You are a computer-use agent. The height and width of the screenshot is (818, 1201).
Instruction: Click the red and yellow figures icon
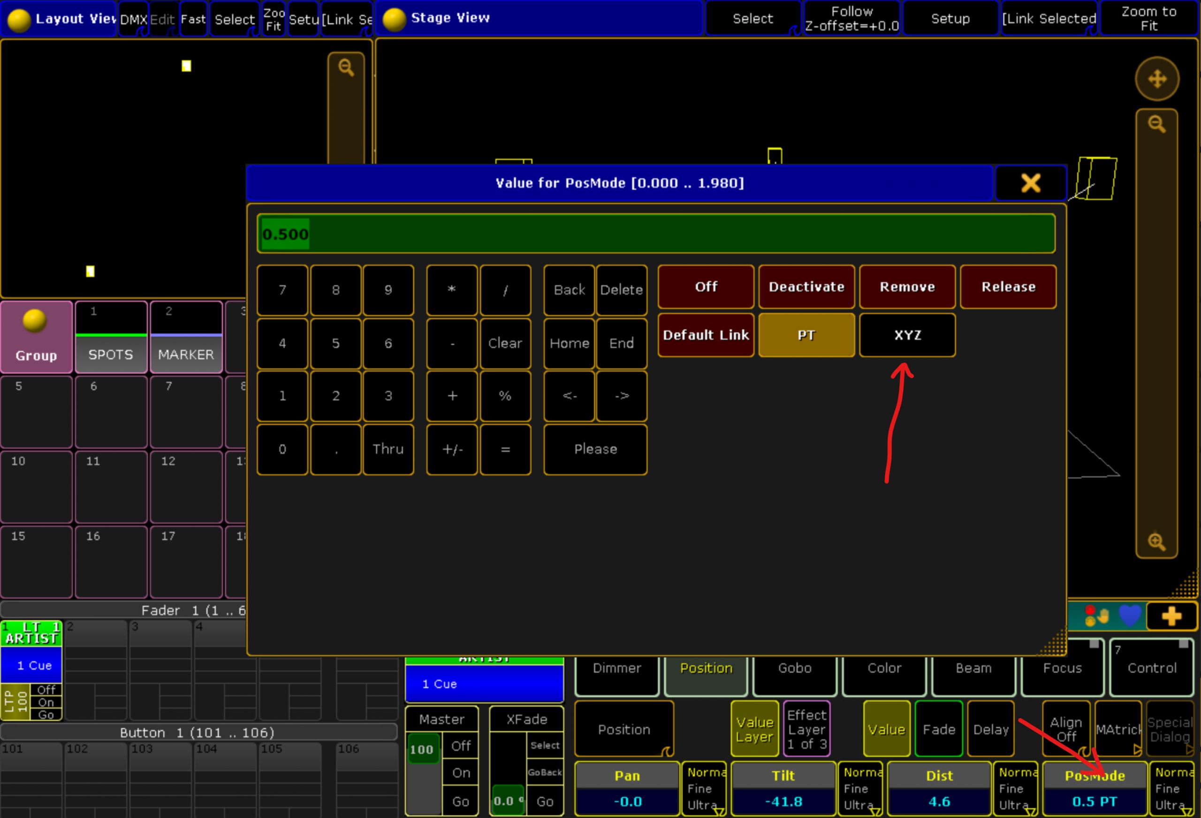(x=1096, y=615)
